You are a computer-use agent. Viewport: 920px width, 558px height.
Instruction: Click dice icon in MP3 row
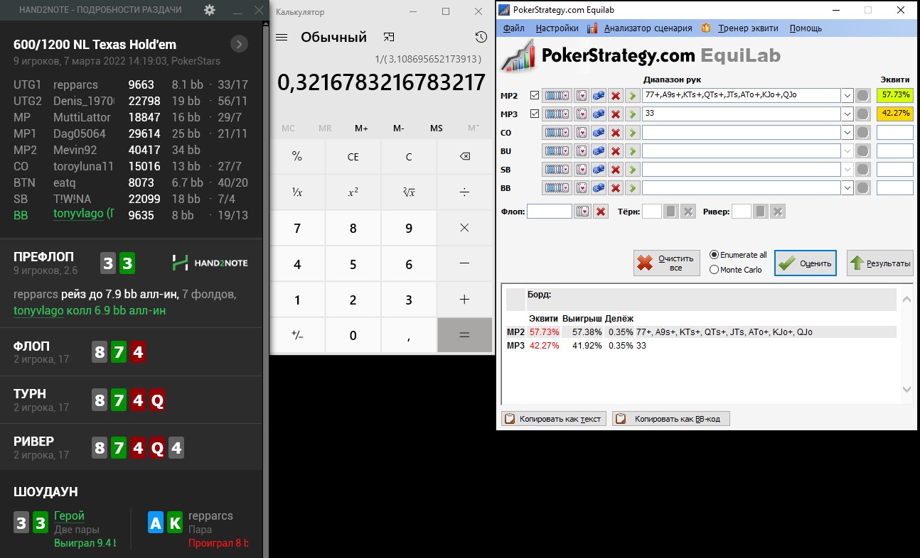coord(599,114)
